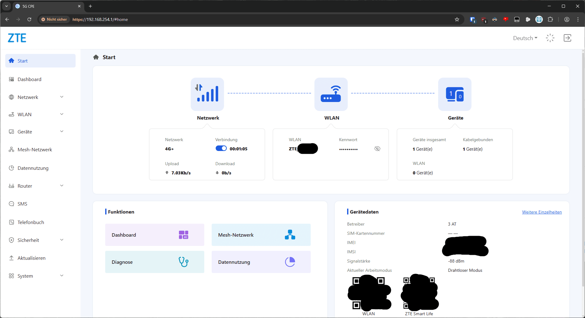Open a new browser tab
Image resolution: width=585 pixels, height=318 pixels.
pos(90,6)
